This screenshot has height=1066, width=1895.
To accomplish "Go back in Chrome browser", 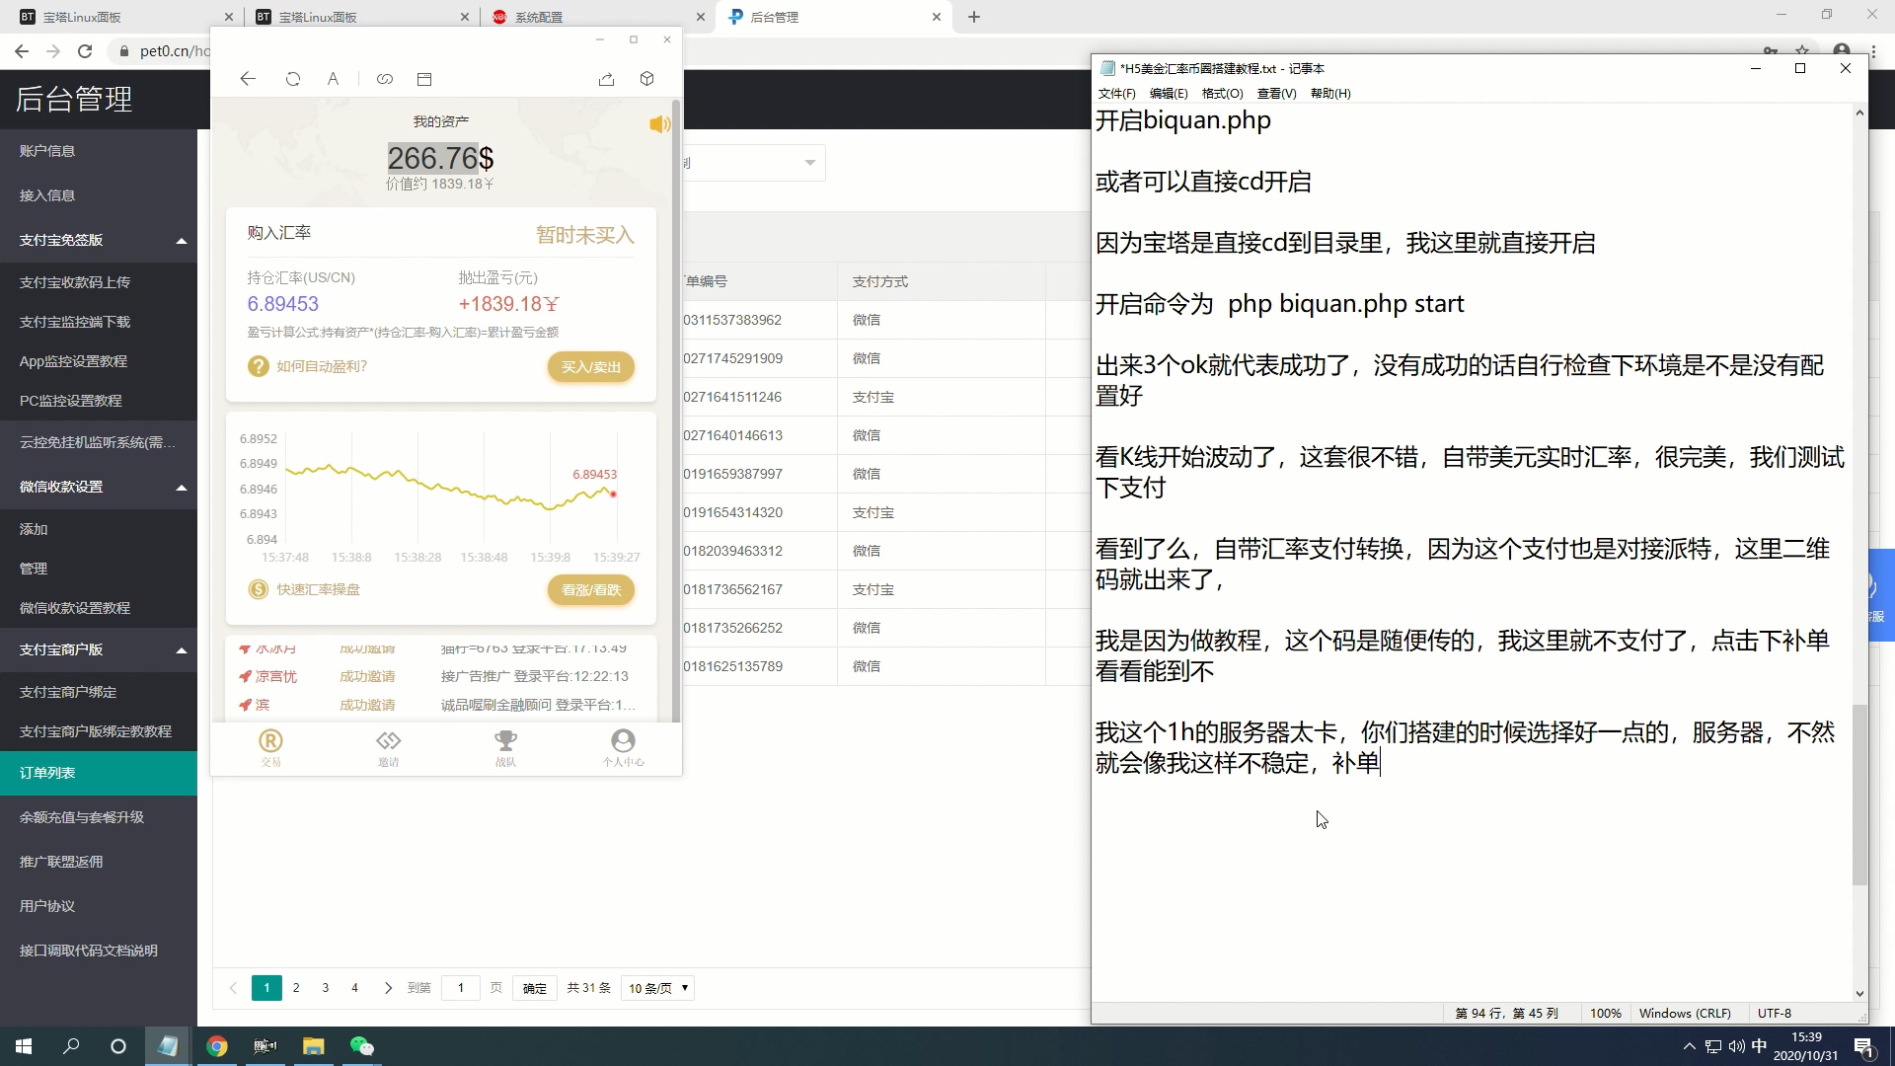I will point(22,51).
